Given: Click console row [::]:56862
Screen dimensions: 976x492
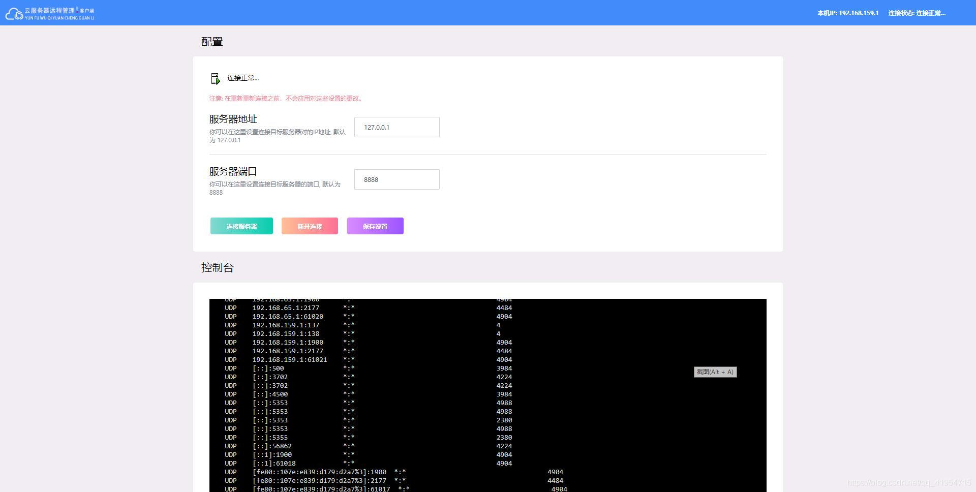Looking at the screenshot, I should (x=369, y=446).
